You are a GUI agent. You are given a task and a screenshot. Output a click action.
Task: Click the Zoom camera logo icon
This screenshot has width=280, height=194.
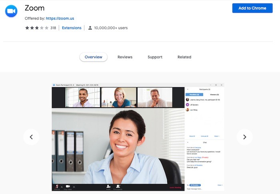11,11
